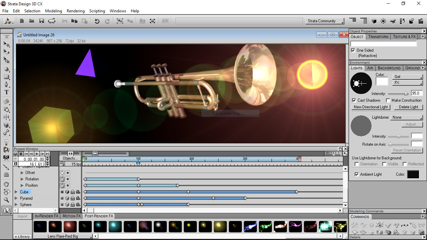Open the Lightdome None dropdown
The width and height of the screenshot is (427, 240).
[x=407, y=117]
